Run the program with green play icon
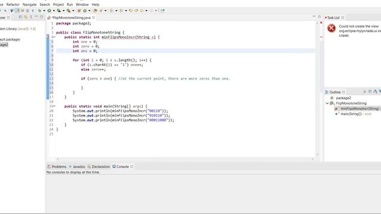 [x=49, y=11]
